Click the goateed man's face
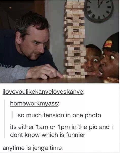The height and width of the screenshot is (153, 120). [x=33, y=43]
